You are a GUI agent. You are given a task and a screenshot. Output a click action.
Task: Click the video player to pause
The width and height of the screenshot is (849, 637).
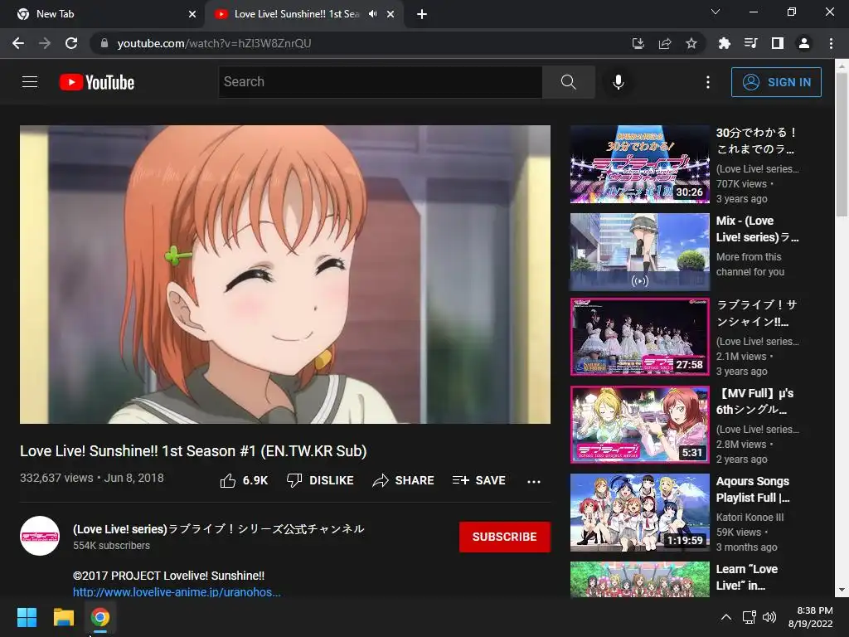tap(285, 274)
